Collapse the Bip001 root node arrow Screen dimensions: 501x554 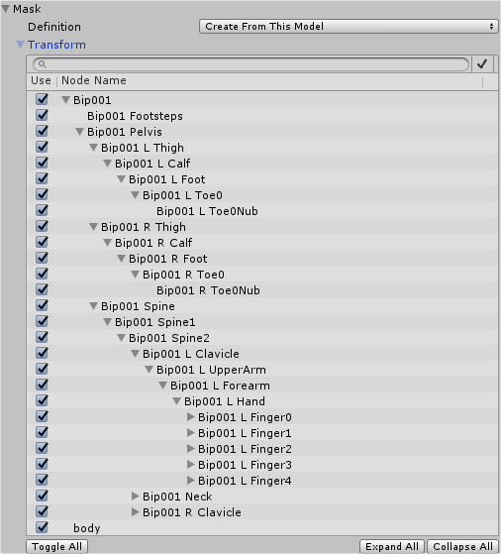[65, 100]
